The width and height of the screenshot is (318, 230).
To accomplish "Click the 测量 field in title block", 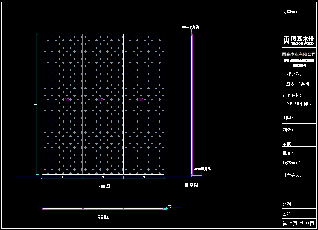I will pyautogui.click(x=288, y=118).
